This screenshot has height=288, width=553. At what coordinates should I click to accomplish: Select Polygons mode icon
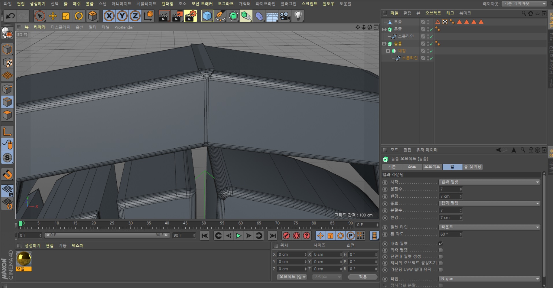[x=7, y=115]
